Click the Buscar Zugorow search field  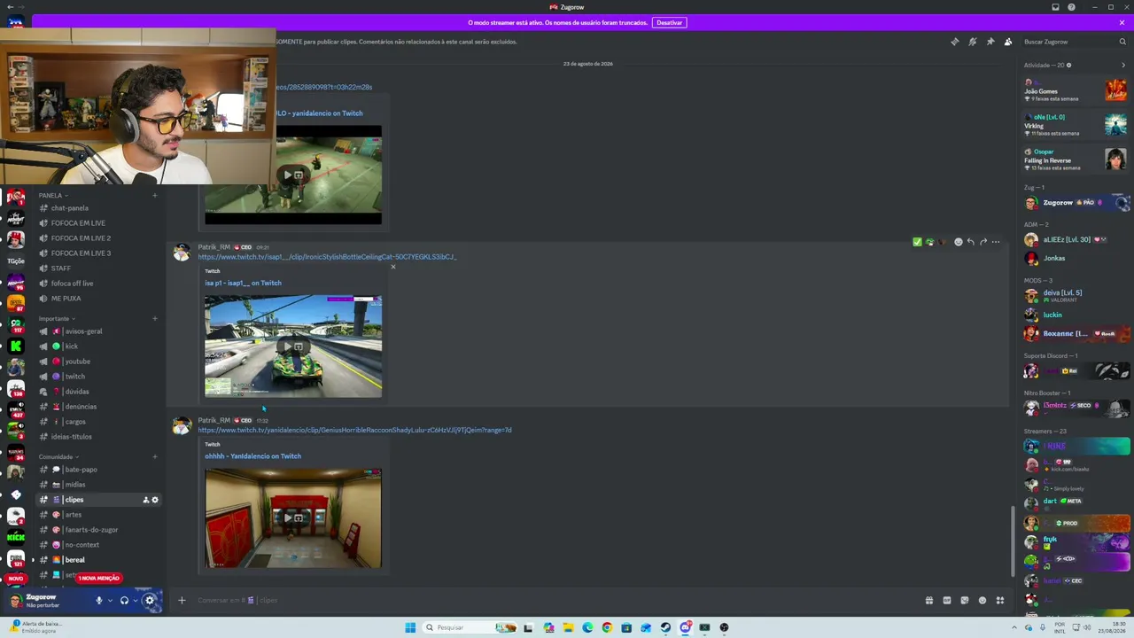pyautogui.click(x=1074, y=42)
